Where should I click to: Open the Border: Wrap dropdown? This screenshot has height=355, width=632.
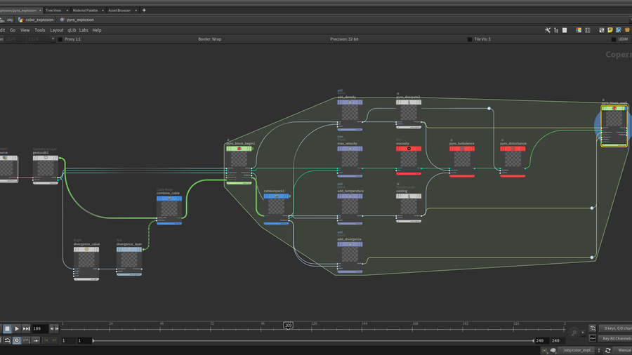tap(210, 39)
